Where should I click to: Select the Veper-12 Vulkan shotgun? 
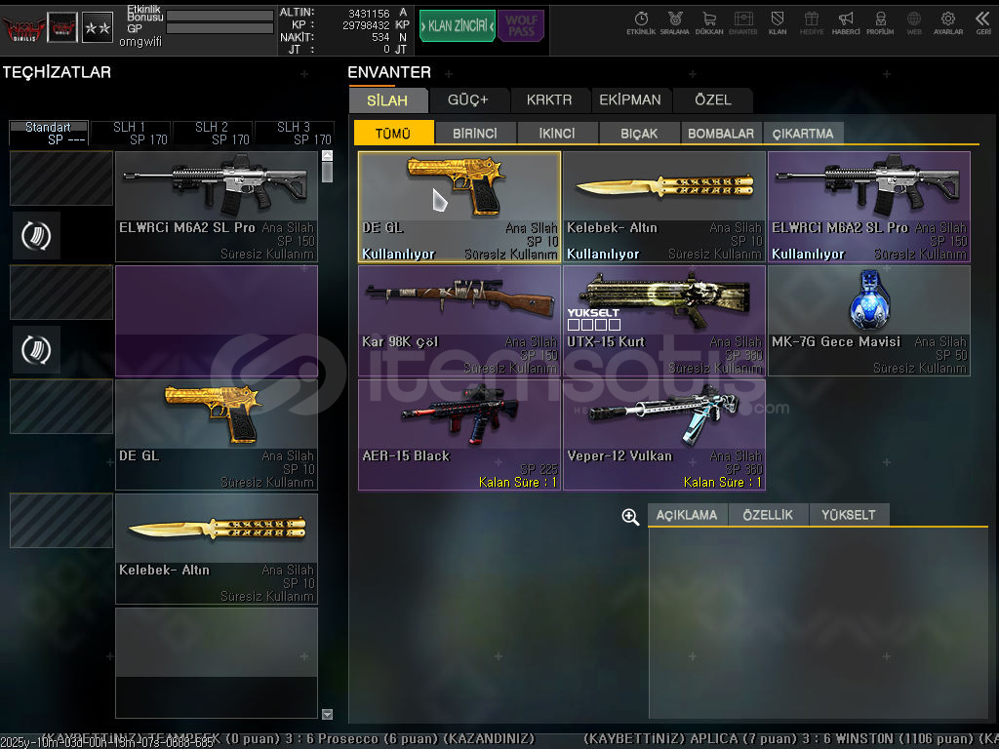[x=663, y=435]
